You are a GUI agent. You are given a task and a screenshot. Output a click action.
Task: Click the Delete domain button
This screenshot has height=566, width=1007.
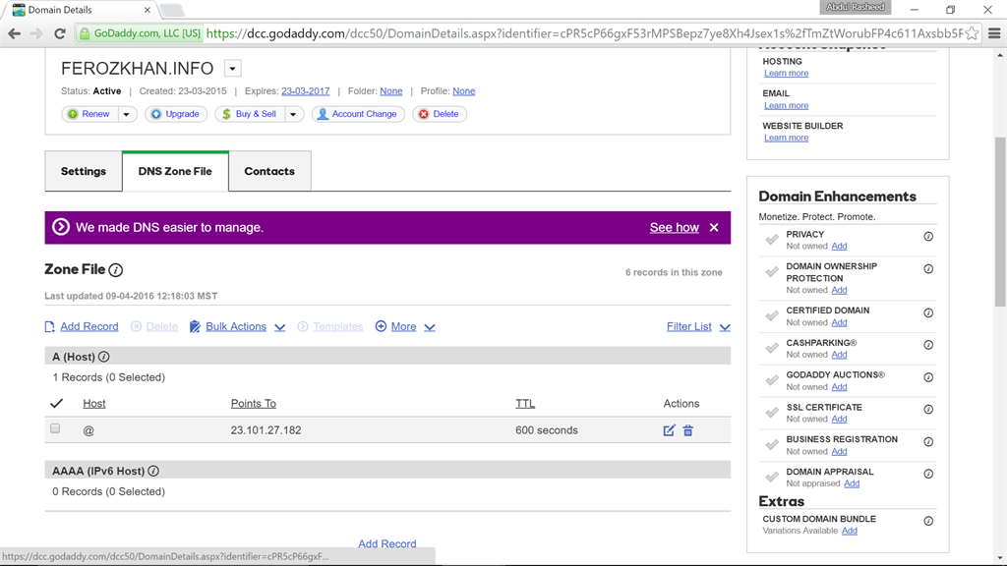pyautogui.click(x=440, y=114)
